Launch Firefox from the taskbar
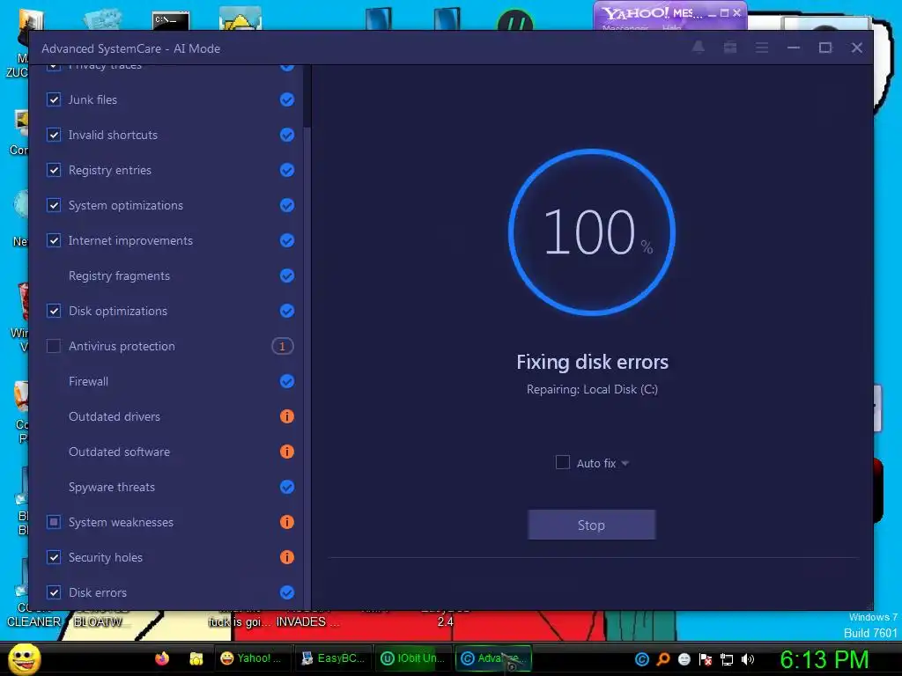 pos(162,658)
